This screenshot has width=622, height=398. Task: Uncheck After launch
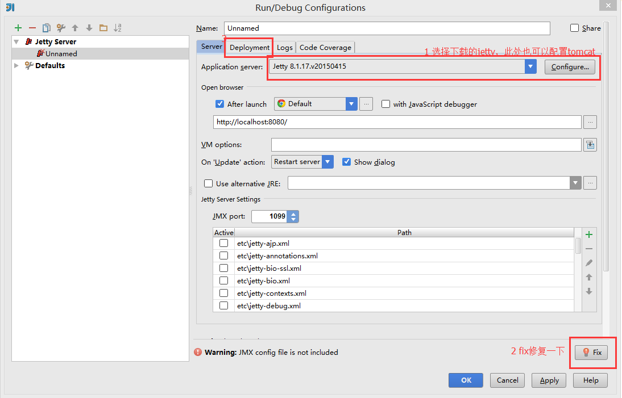(220, 104)
